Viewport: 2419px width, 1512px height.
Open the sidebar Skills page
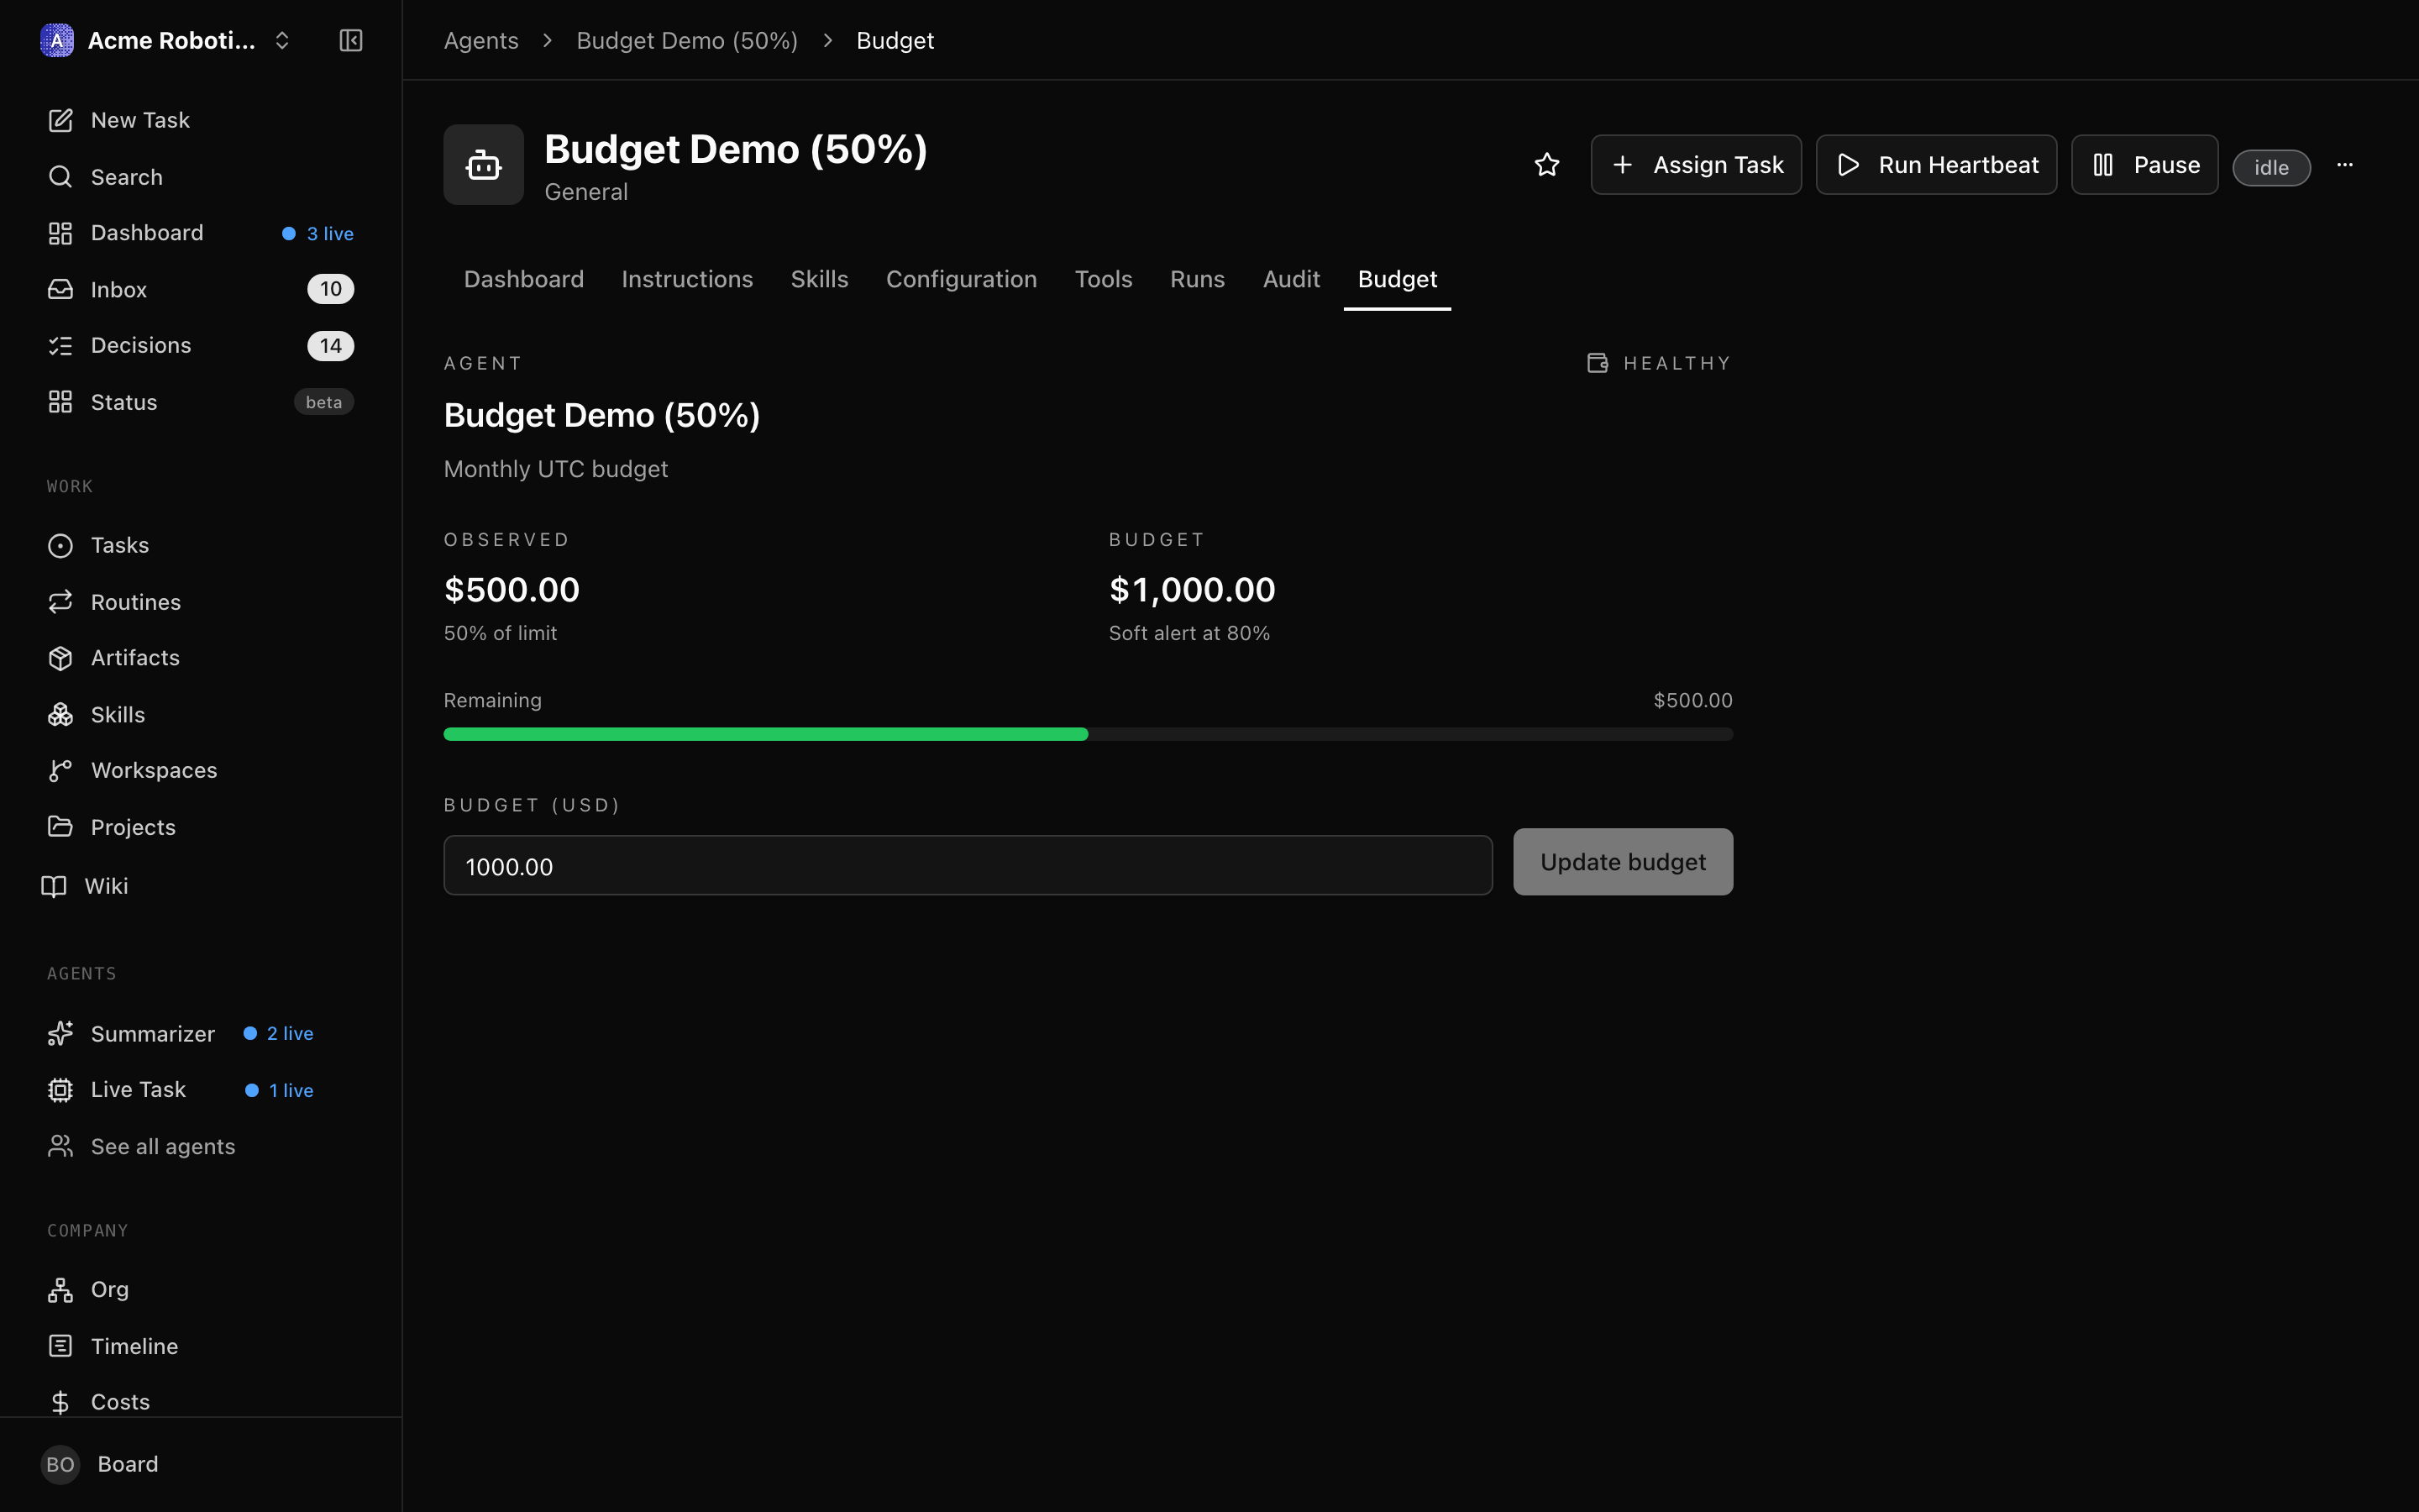(201, 715)
